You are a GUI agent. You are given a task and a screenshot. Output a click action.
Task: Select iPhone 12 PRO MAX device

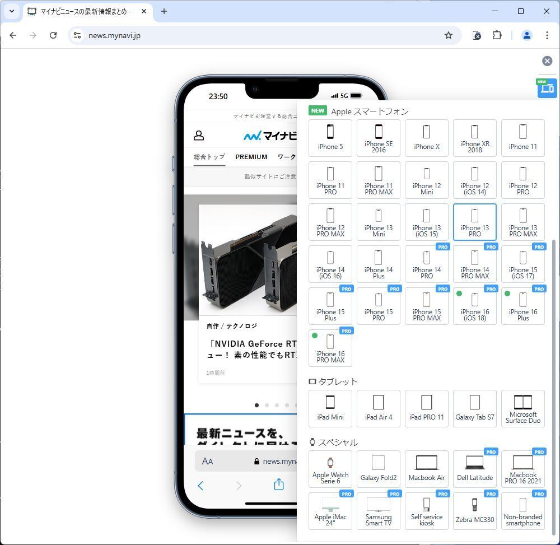click(330, 222)
